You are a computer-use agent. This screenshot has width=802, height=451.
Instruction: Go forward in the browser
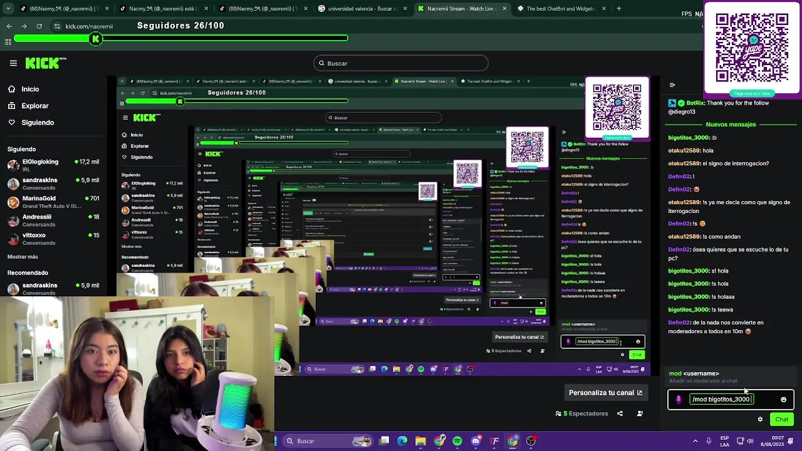click(x=24, y=26)
